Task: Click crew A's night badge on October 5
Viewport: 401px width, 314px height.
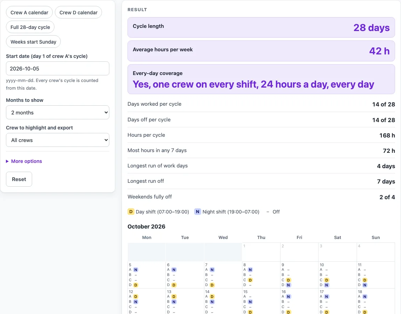Action: pos(136,270)
